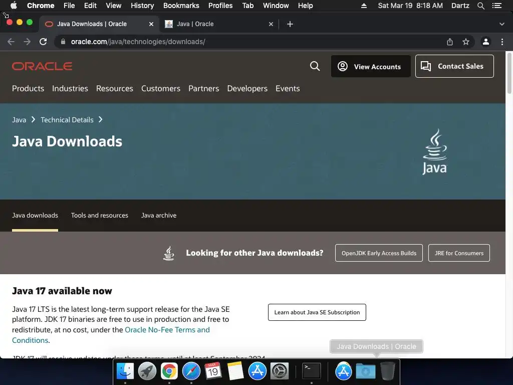Click the page vertical scrollbar
513x385 pixels.
[509, 73]
